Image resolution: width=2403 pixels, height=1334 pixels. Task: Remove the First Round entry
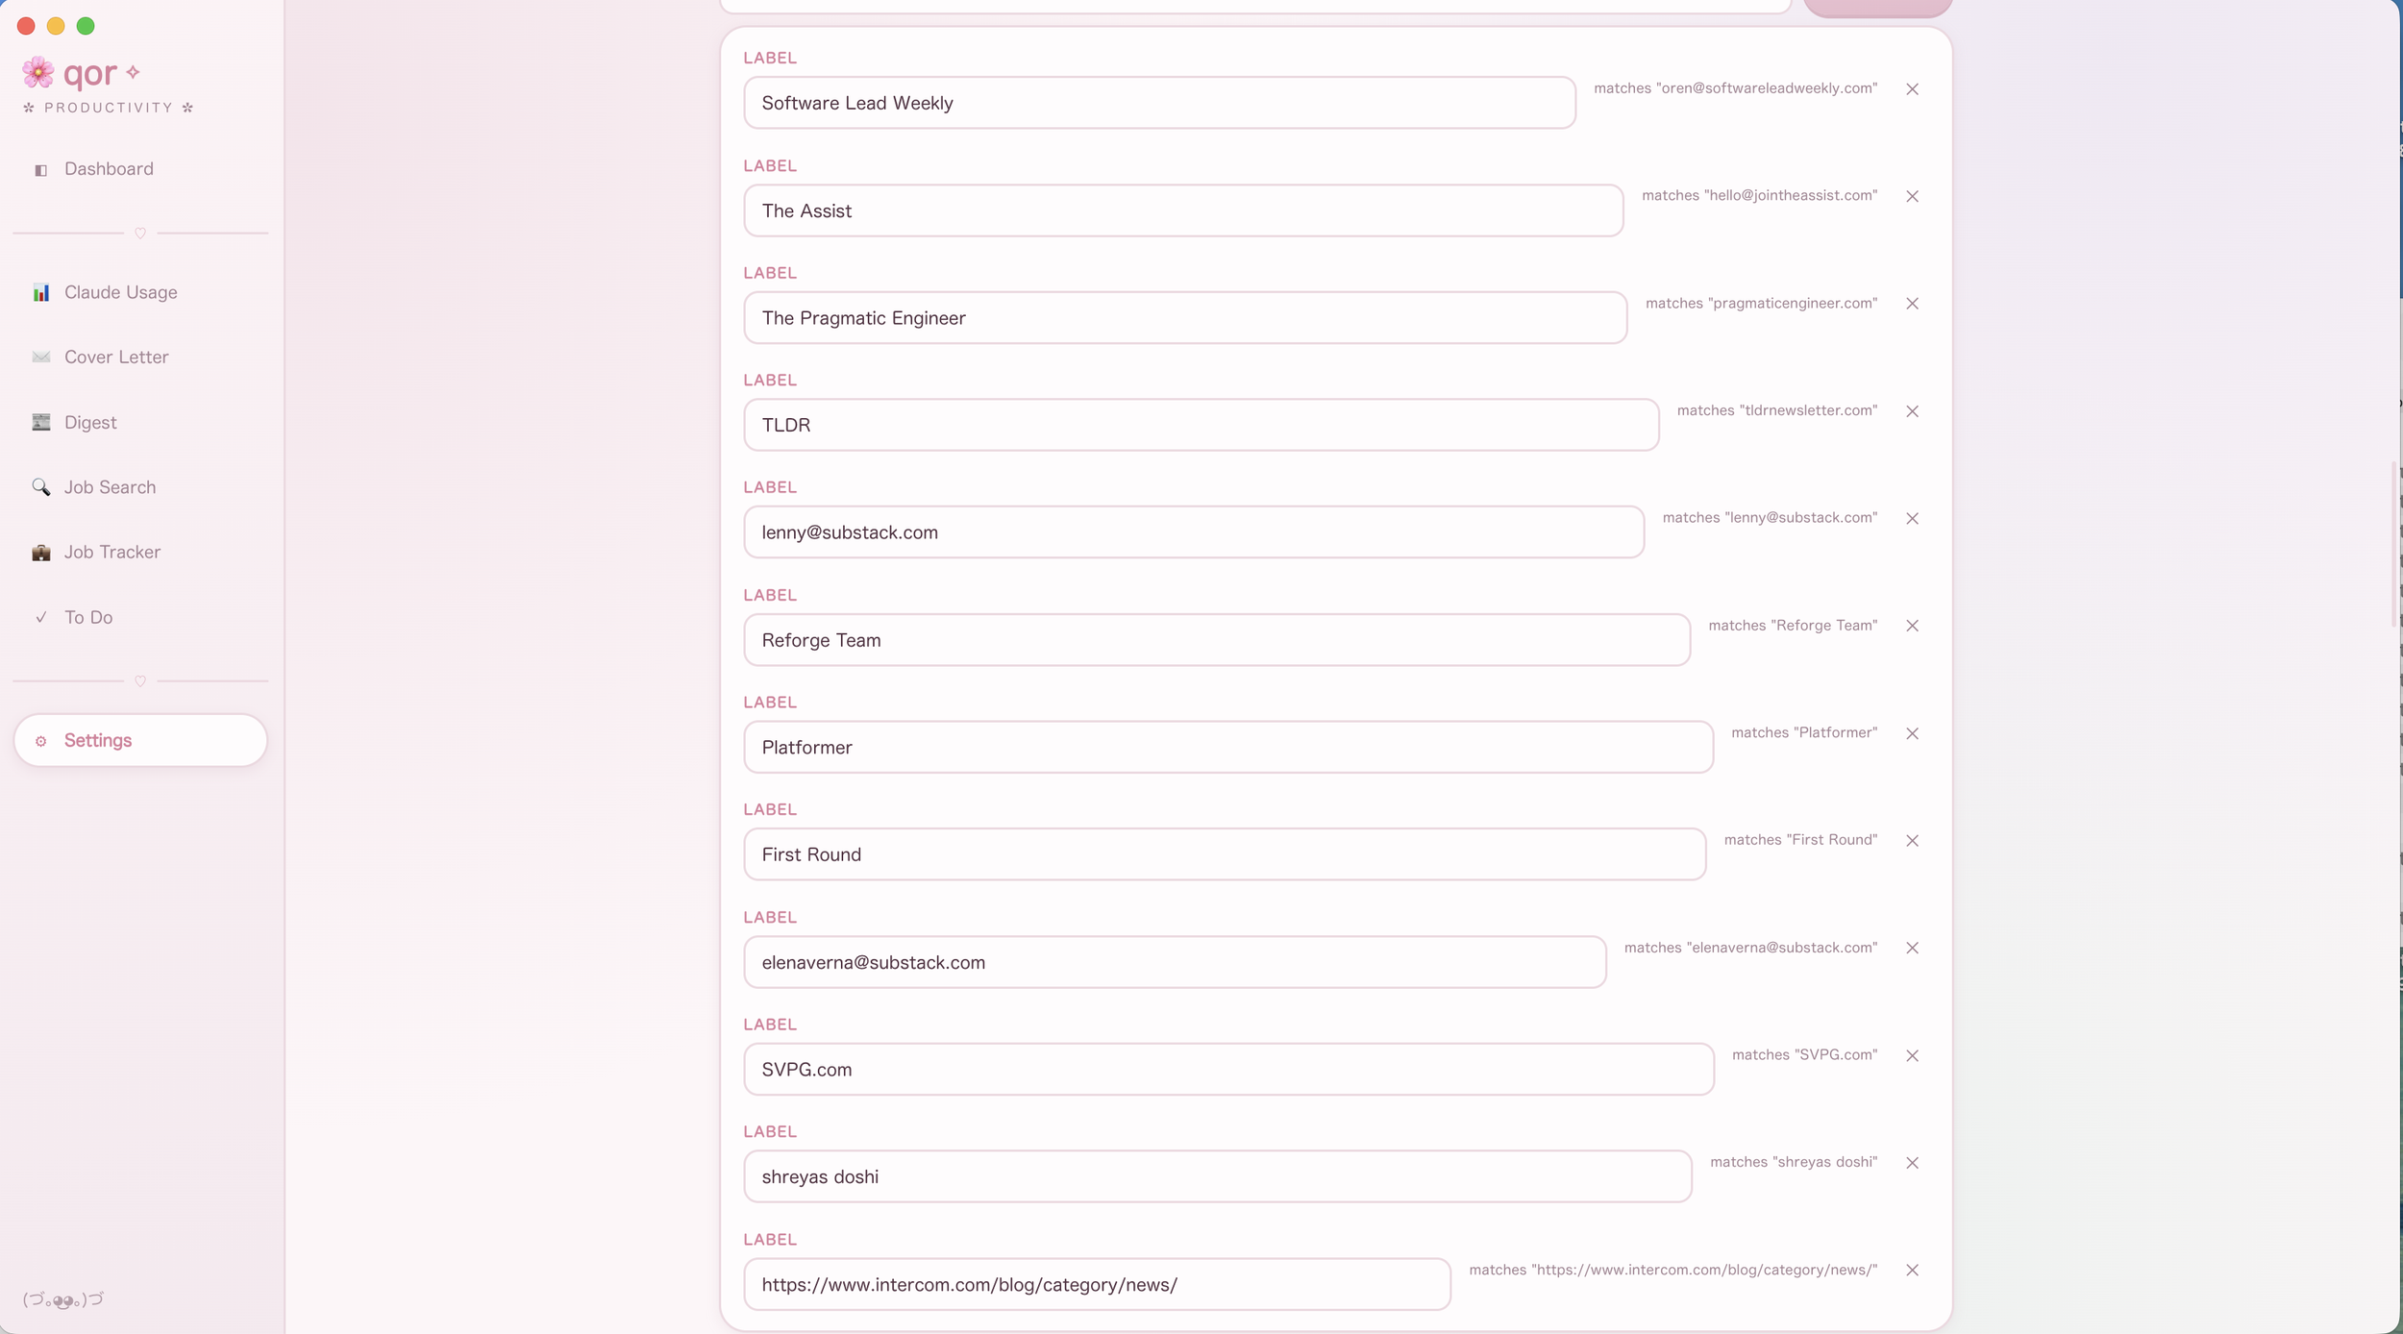(x=1912, y=841)
